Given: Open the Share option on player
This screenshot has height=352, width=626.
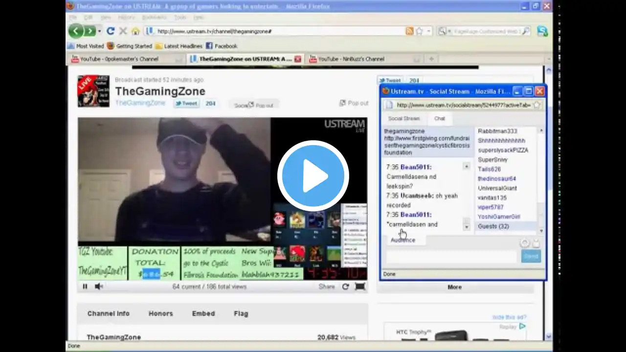Looking at the screenshot, I should click(x=327, y=286).
